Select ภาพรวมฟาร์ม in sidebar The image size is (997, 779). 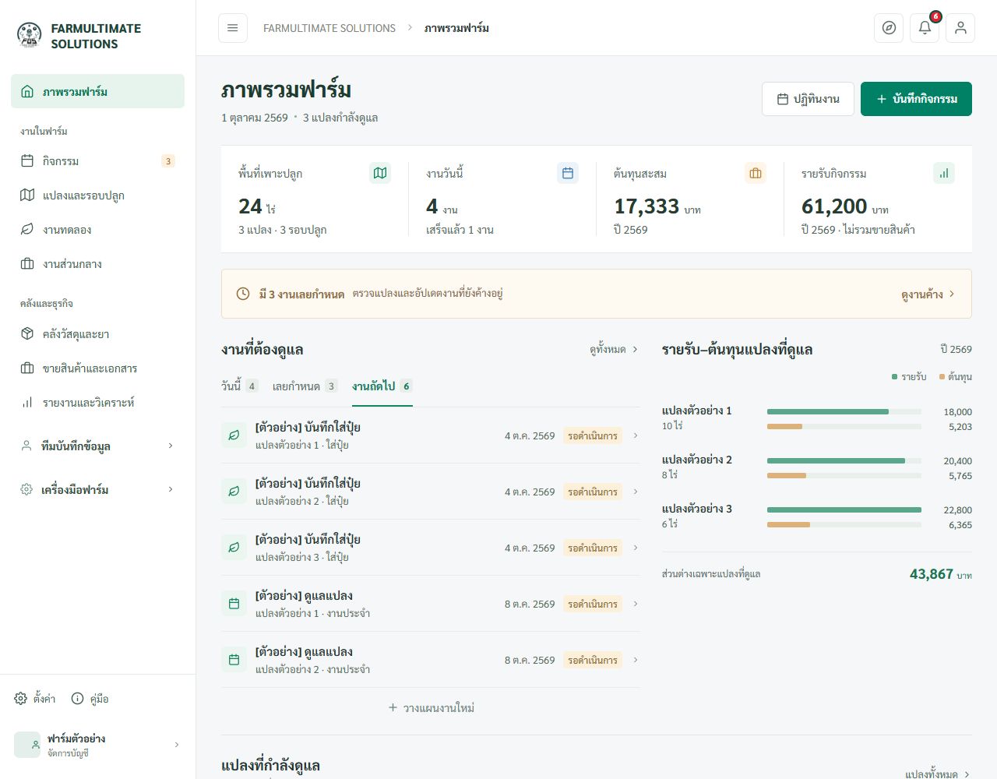[x=97, y=91]
